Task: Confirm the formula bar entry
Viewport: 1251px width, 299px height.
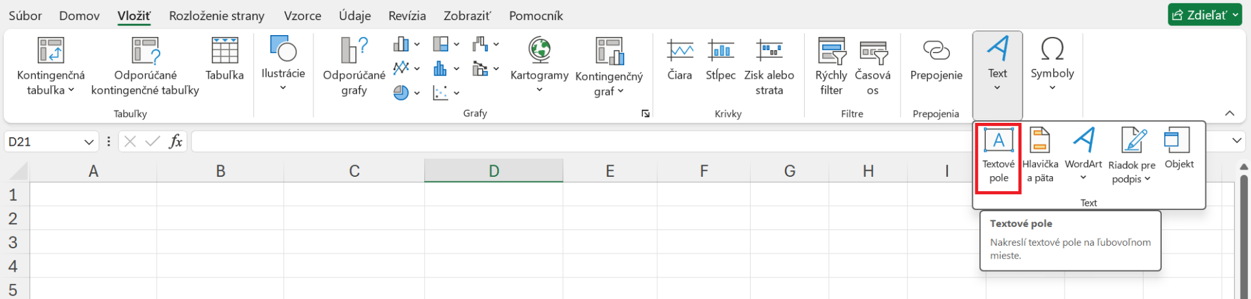Action: [x=152, y=141]
